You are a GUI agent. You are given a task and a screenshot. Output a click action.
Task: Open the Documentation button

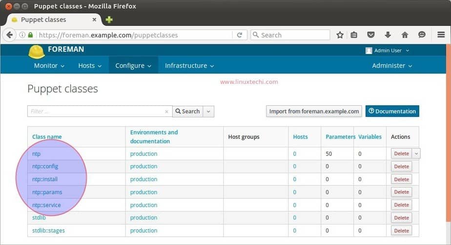click(x=392, y=112)
